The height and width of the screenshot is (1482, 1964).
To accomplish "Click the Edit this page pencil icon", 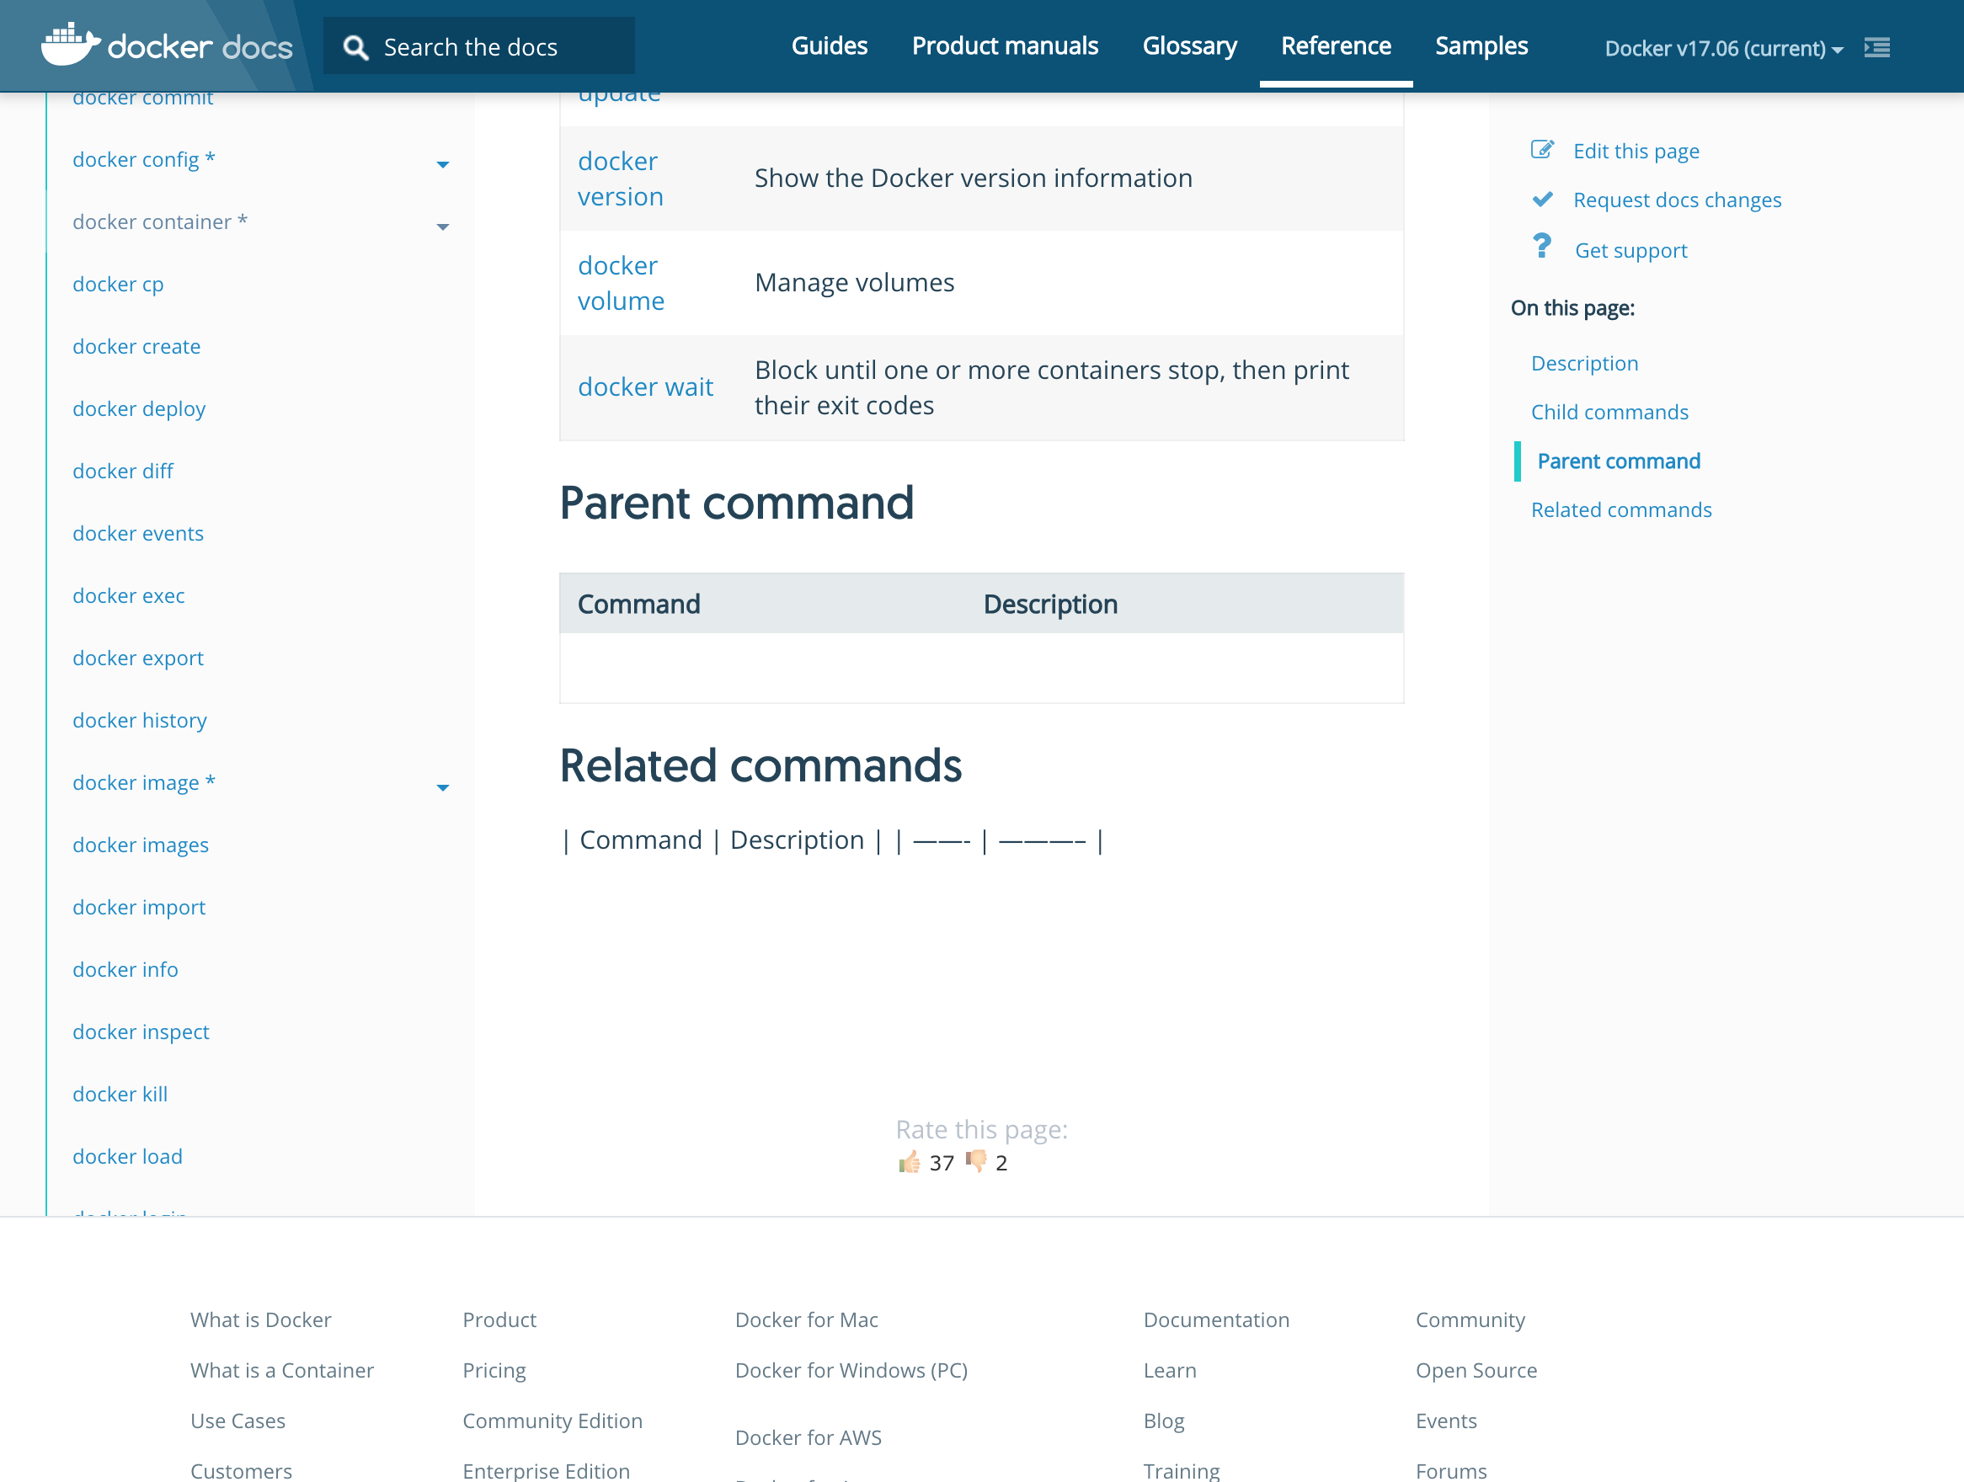I will (1542, 150).
